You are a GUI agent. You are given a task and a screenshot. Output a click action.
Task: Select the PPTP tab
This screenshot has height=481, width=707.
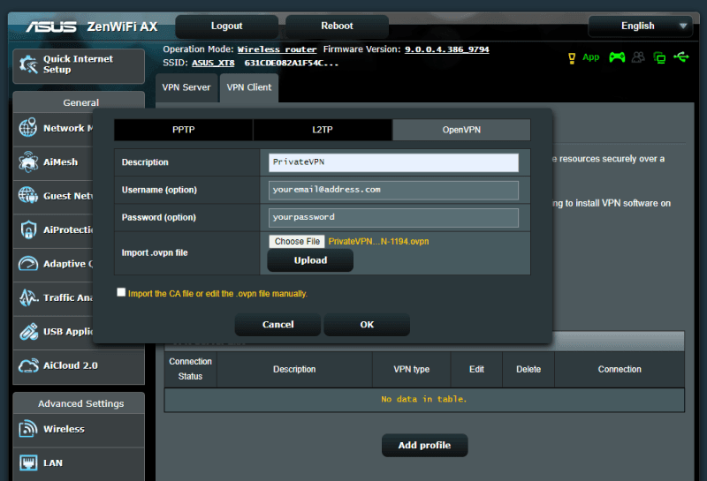[183, 130]
